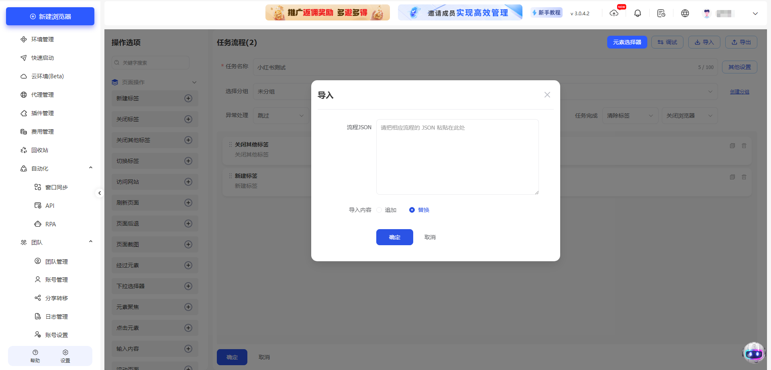Collapse the 自动化 sidebar section

[90, 167]
